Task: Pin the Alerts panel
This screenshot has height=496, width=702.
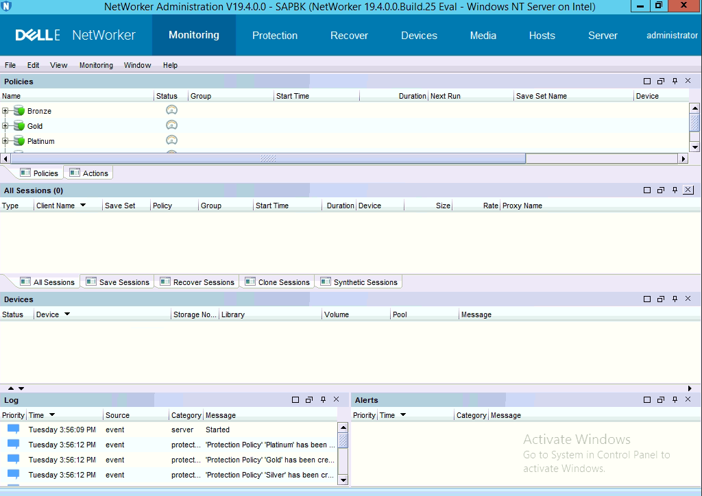Action: pos(675,400)
